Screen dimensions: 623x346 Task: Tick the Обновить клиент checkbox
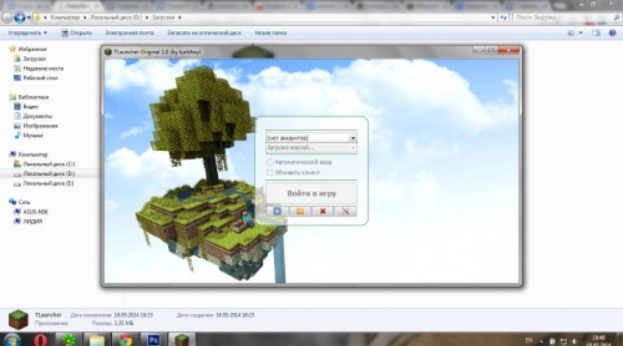coord(270,172)
